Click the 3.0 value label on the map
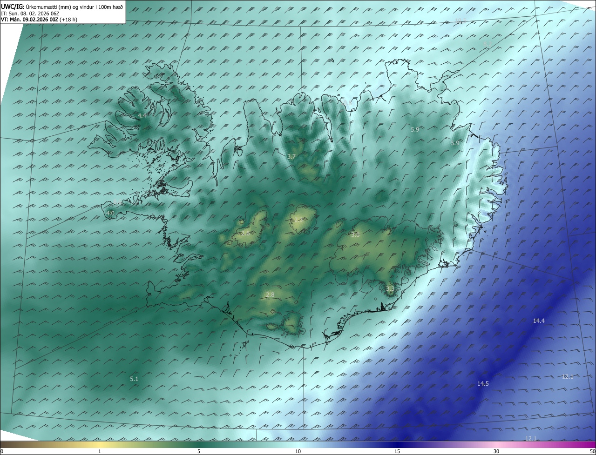Screen dimensions: 596x455 point(355,235)
